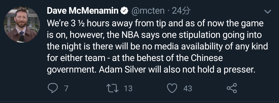
Task: Open the tweet by clicking its first line
Action: pyautogui.click(x=155, y=23)
